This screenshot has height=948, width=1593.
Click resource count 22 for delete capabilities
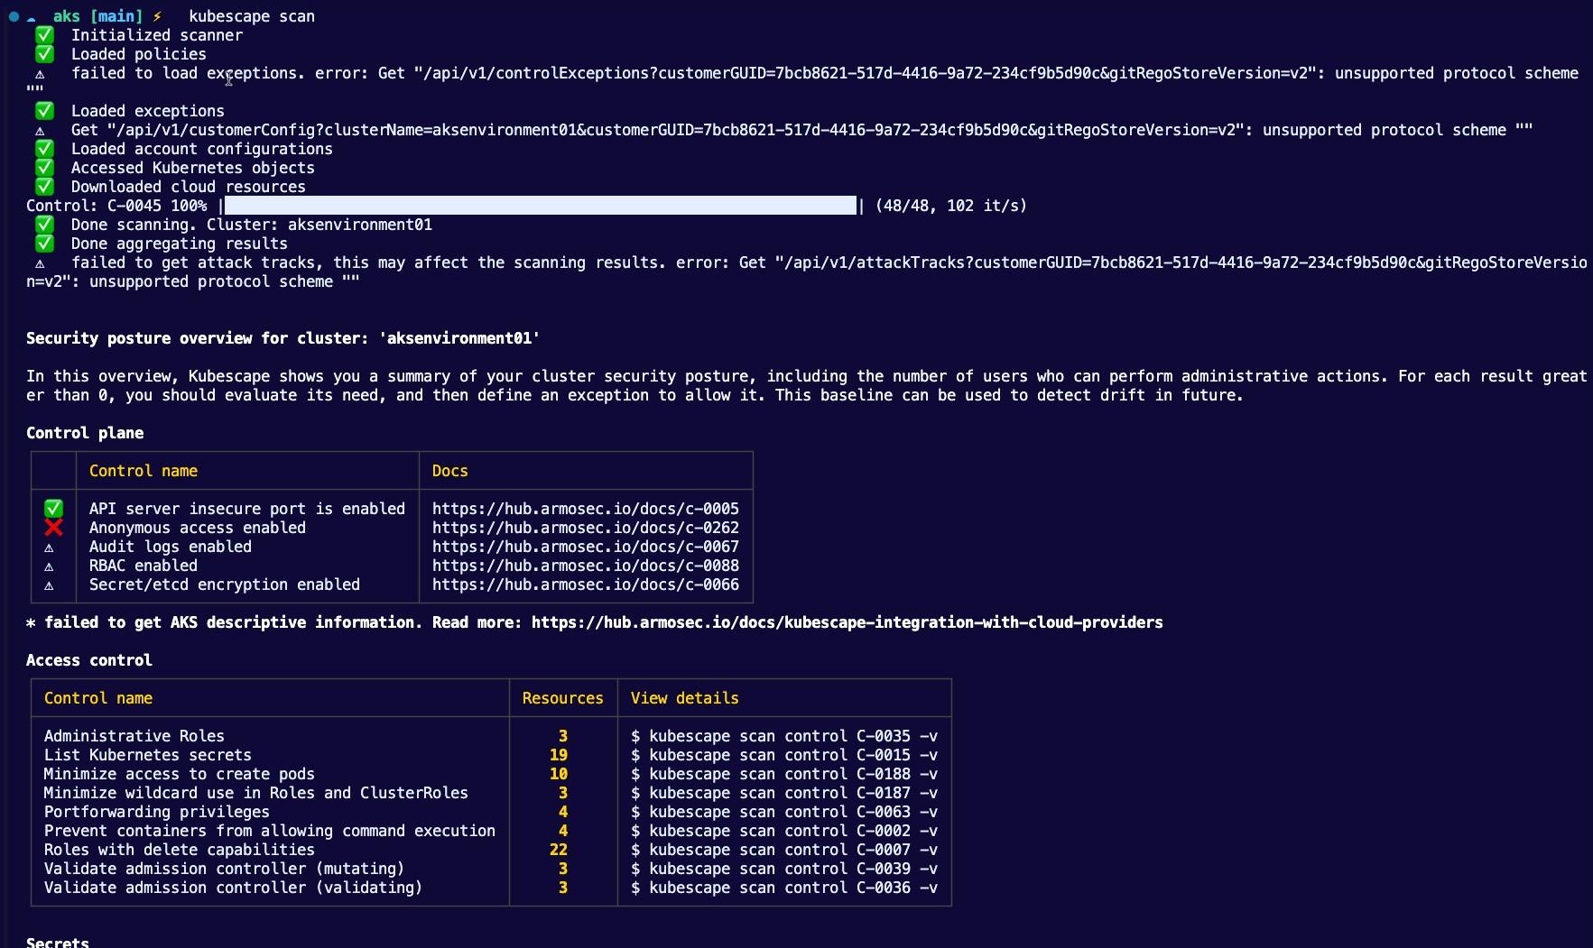(559, 850)
